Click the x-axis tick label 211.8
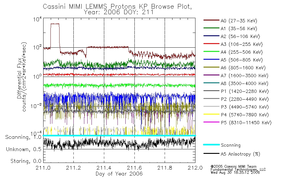The image size is (287, 181). tap(165, 168)
